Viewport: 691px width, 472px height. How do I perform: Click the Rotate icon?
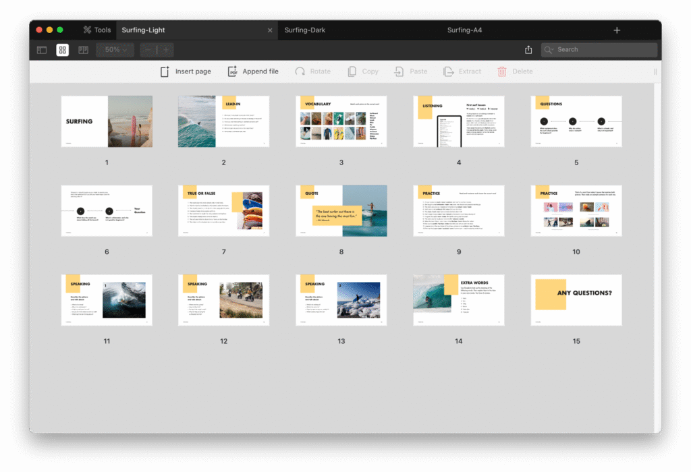pyautogui.click(x=300, y=71)
